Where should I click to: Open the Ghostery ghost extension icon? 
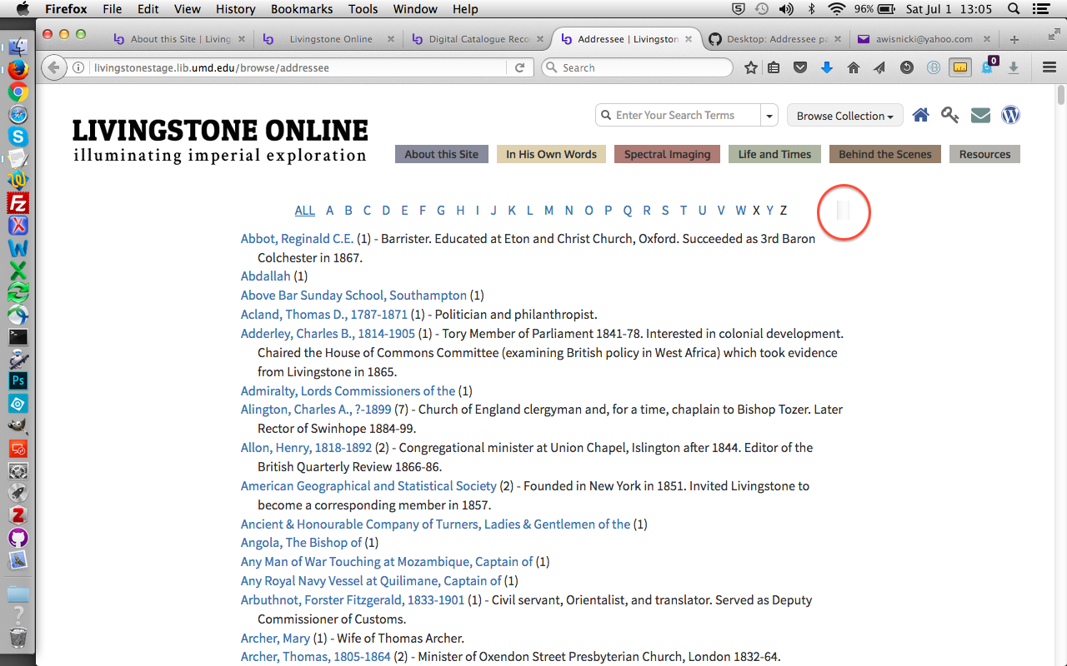[988, 67]
